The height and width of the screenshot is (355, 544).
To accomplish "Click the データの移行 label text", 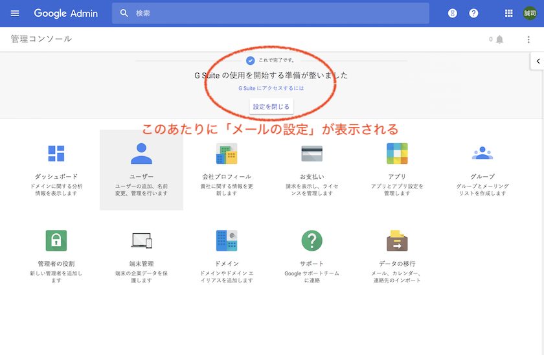I will click(397, 264).
